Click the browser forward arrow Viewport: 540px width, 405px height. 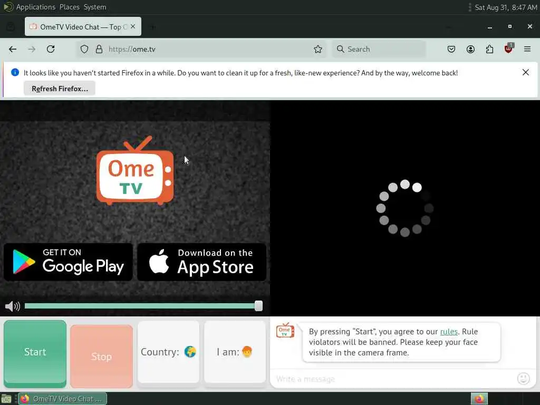(32, 49)
